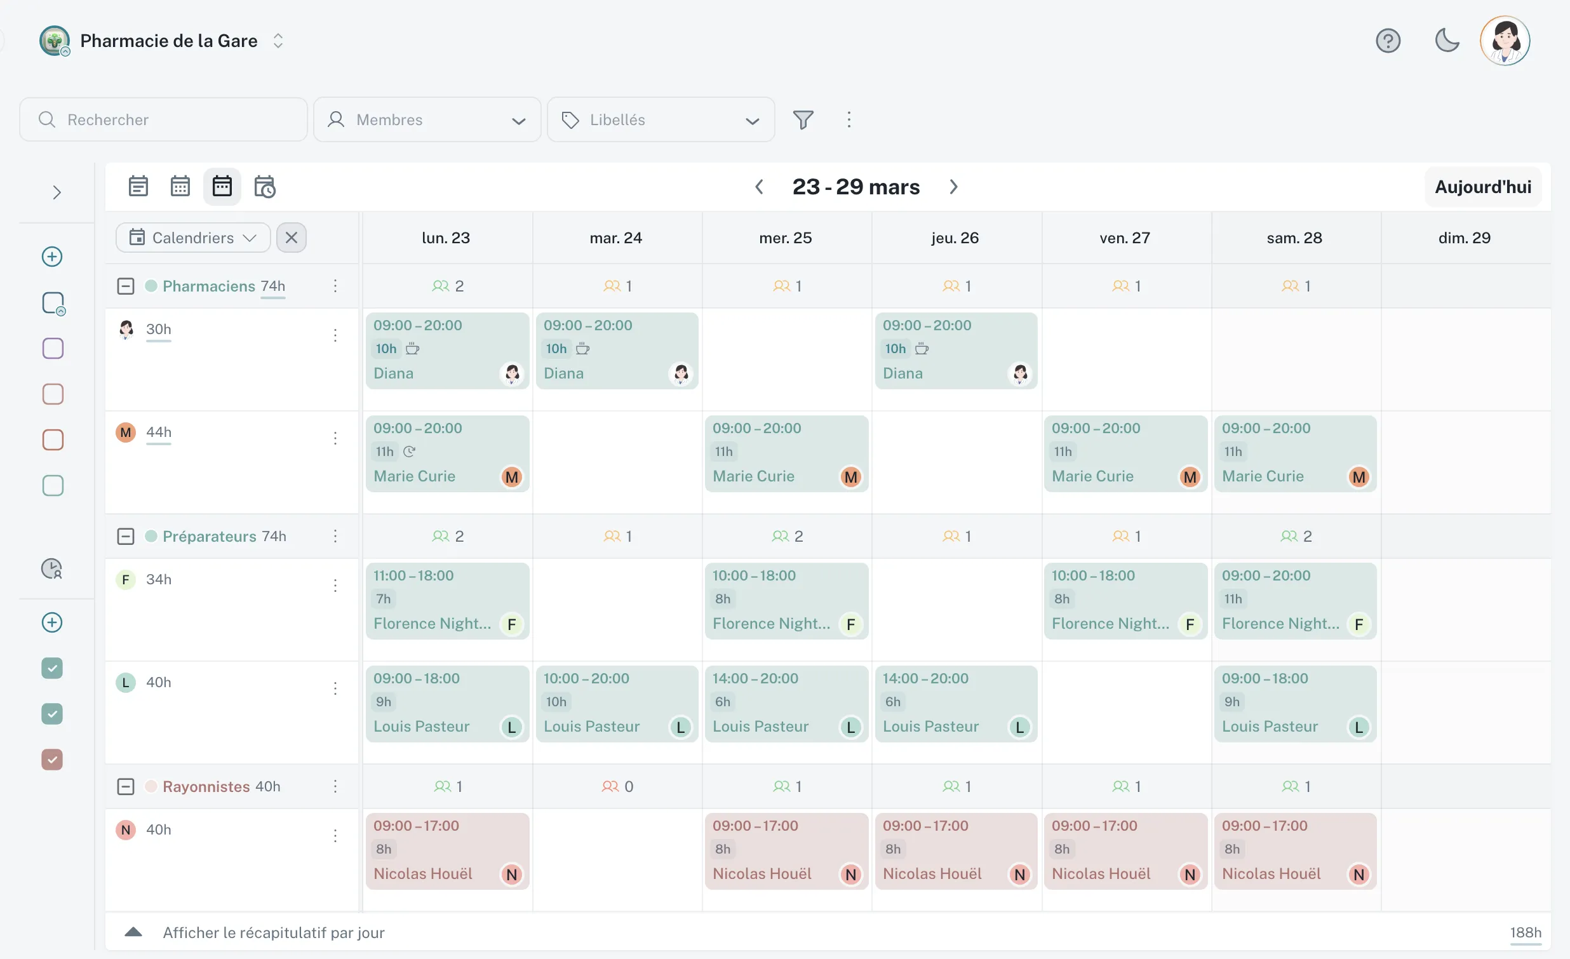1570x959 pixels.
Task: Go to previous week arrow
Action: point(759,187)
